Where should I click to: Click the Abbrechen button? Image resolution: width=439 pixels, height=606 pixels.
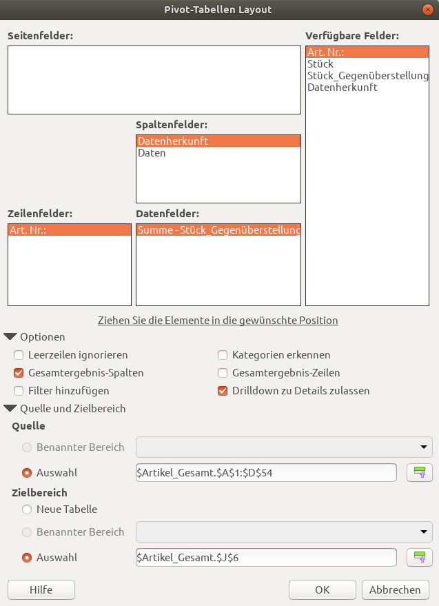coord(395,590)
